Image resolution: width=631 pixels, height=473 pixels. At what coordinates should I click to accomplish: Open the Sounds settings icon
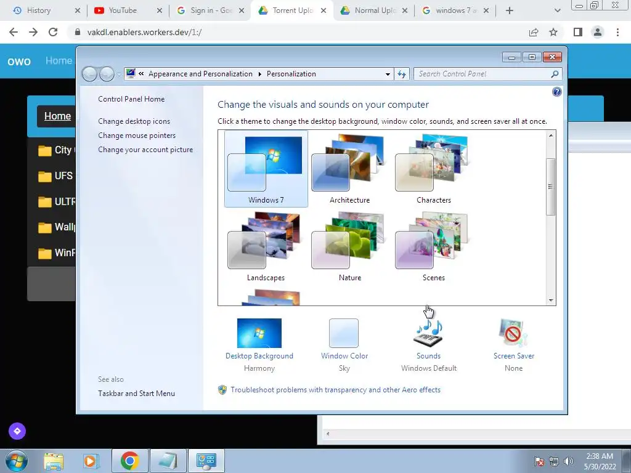(429, 333)
